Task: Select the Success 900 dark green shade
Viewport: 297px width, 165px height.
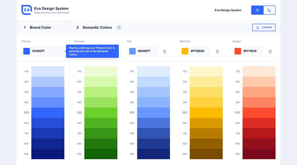Action: [101, 154]
